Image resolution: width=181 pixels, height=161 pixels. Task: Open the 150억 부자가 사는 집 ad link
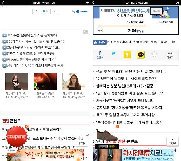pyautogui.click(x=36, y=41)
